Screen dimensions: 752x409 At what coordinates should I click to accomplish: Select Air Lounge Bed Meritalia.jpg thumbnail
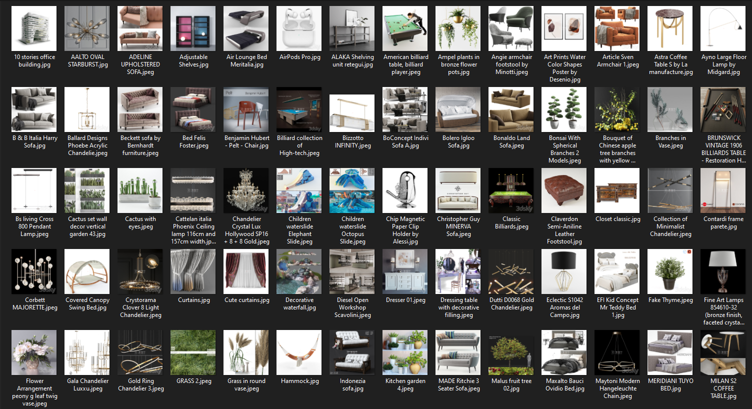click(246, 28)
